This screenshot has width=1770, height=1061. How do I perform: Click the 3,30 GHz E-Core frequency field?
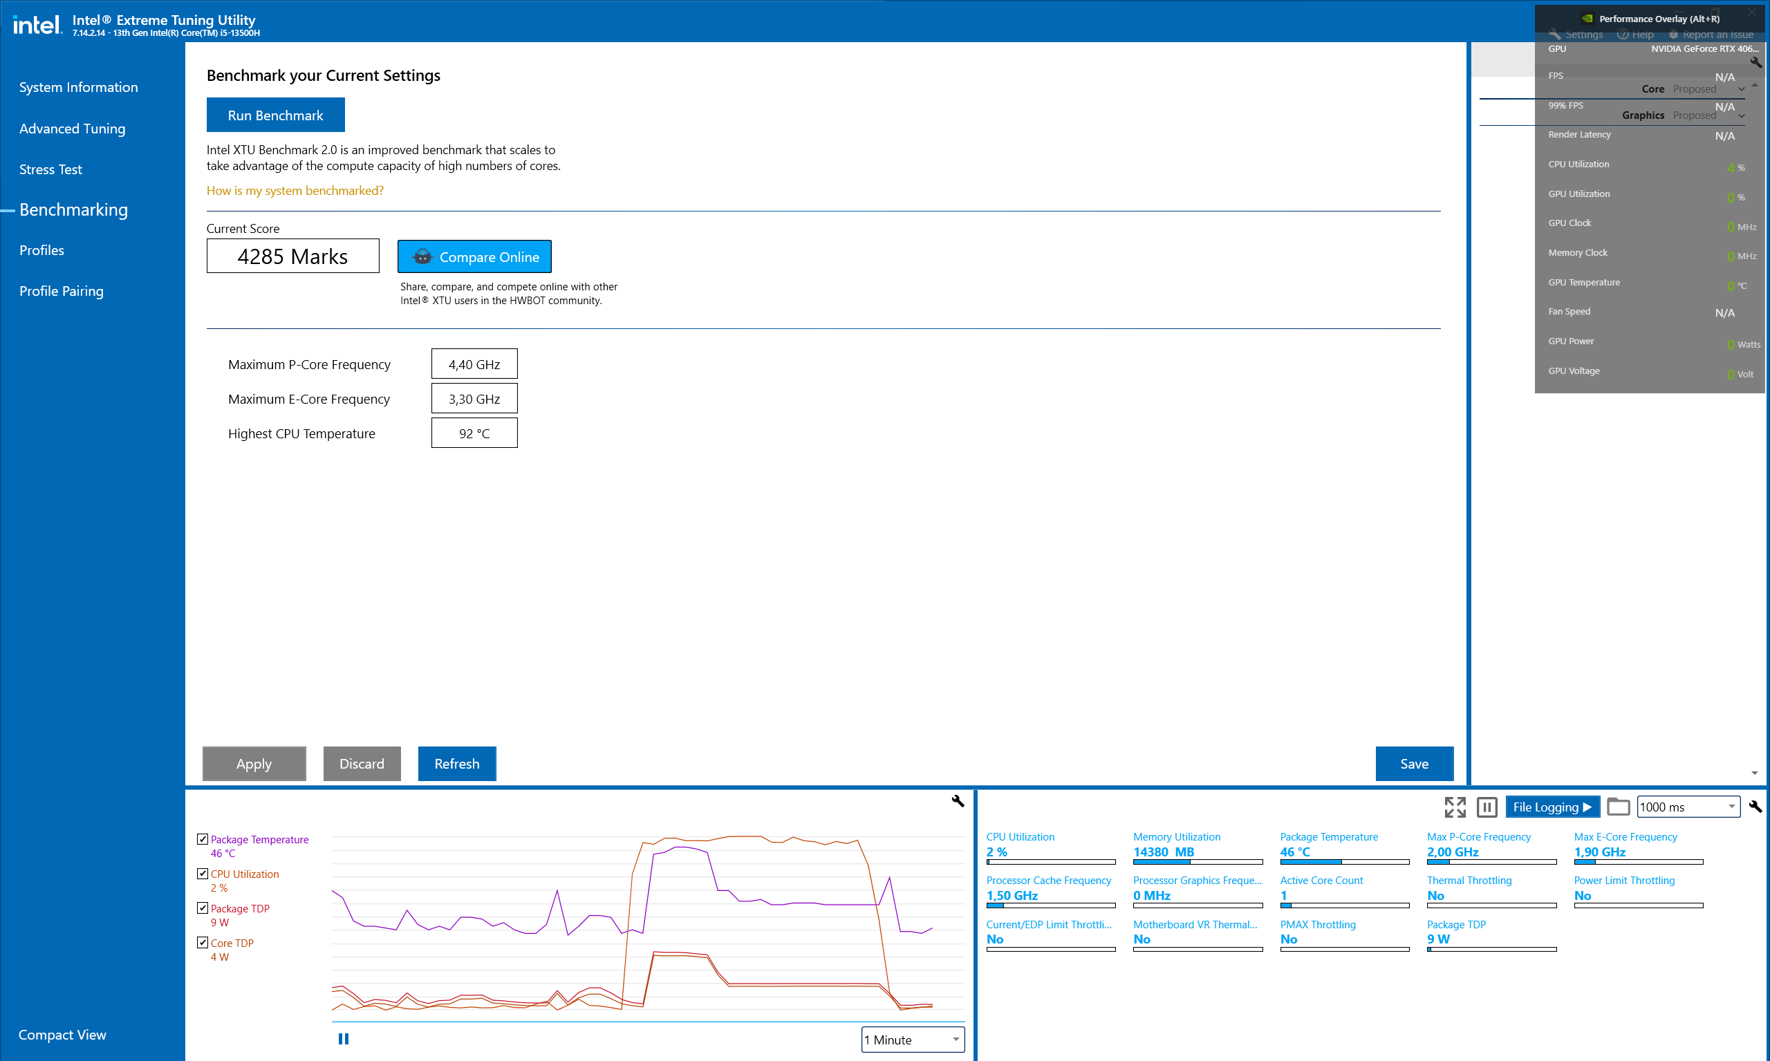click(474, 399)
